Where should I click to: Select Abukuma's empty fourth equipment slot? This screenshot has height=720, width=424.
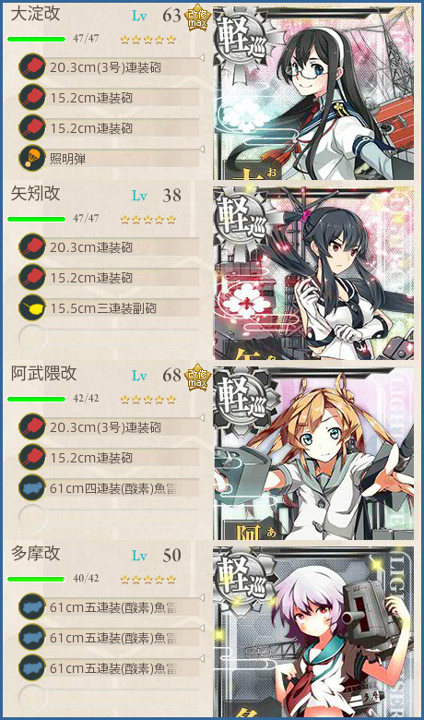coord(109,518)
